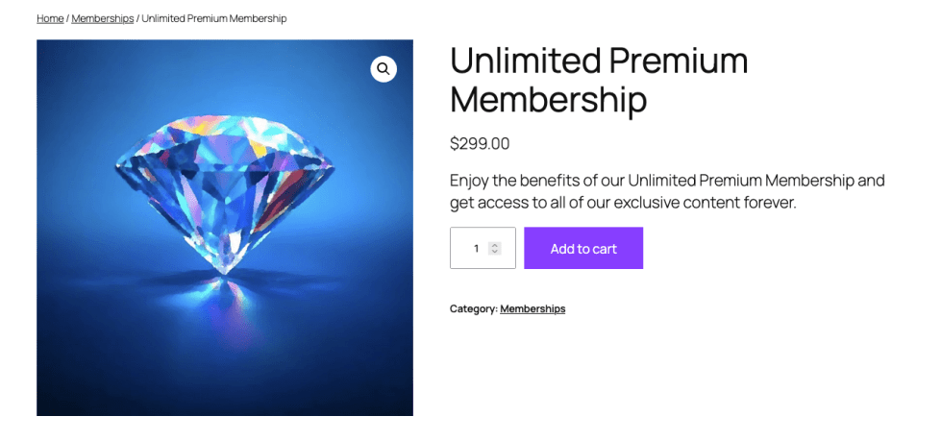The image size is (941, 441).
Task: Click the word 'Premium' in the main heading
Action: click(x=674, y=61)
